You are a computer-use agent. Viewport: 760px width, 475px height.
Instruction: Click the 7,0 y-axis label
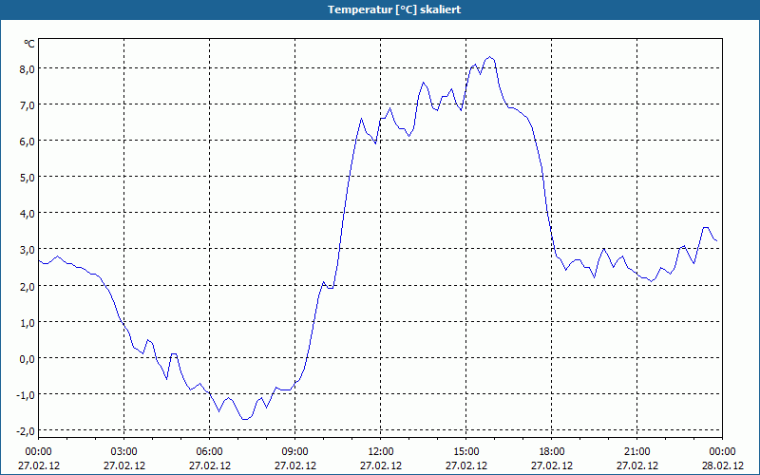[28, 104]
